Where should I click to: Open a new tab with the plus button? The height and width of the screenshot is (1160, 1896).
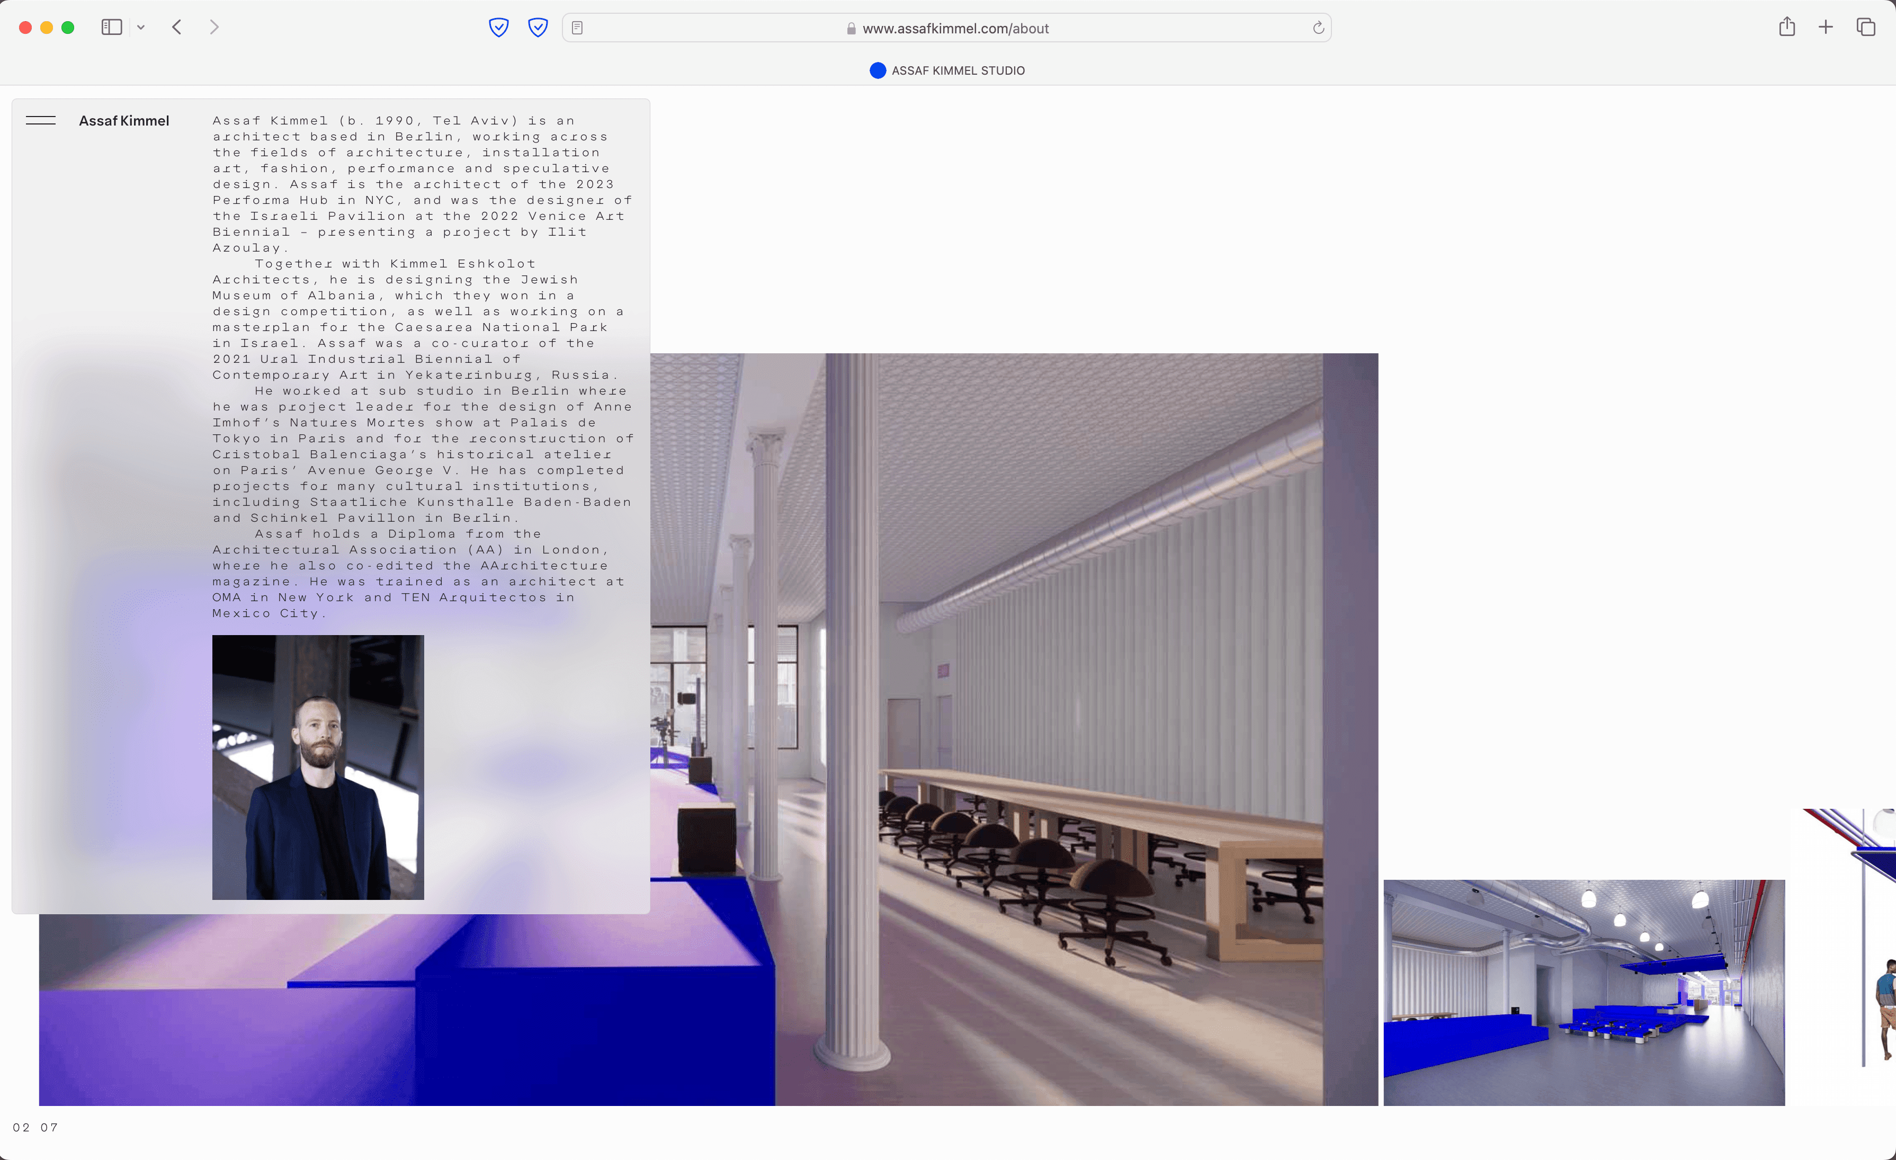pyautogui.click(x=1825, y=28)
